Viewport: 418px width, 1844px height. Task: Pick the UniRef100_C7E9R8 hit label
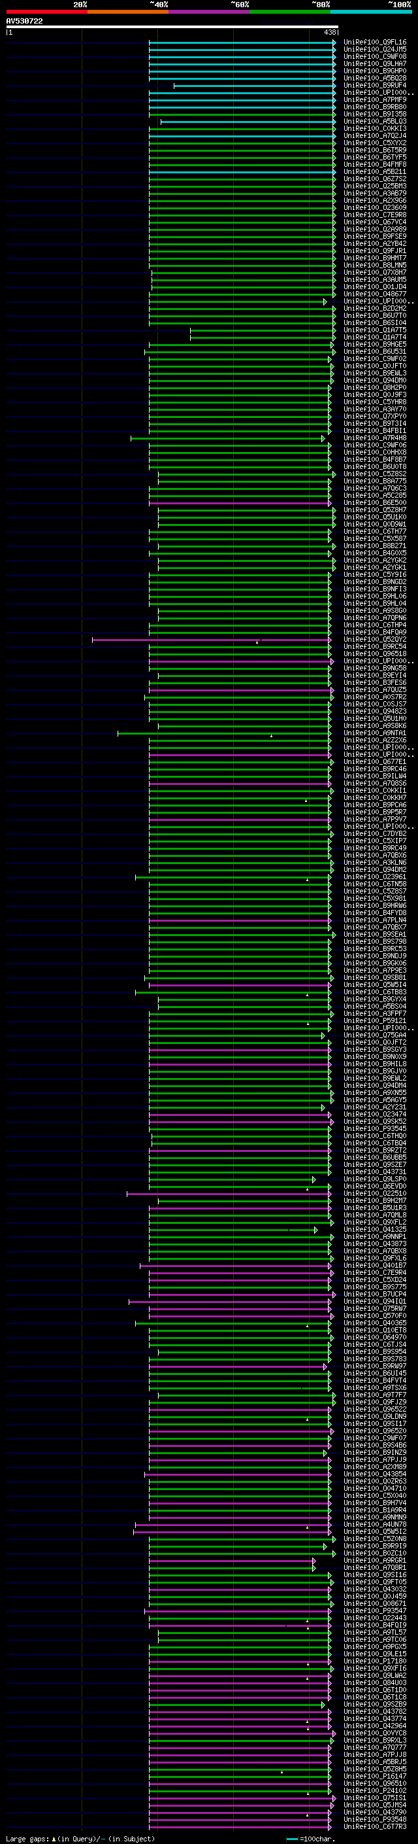click(375, 215)
